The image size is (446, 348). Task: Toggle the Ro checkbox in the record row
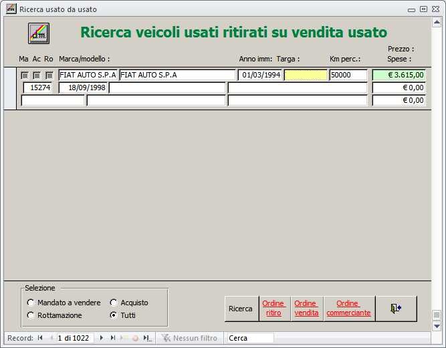pyautogui.click(x=49, y=75)
